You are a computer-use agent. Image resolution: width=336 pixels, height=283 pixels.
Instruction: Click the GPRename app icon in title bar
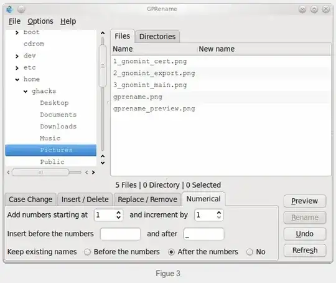coord(9,9)
